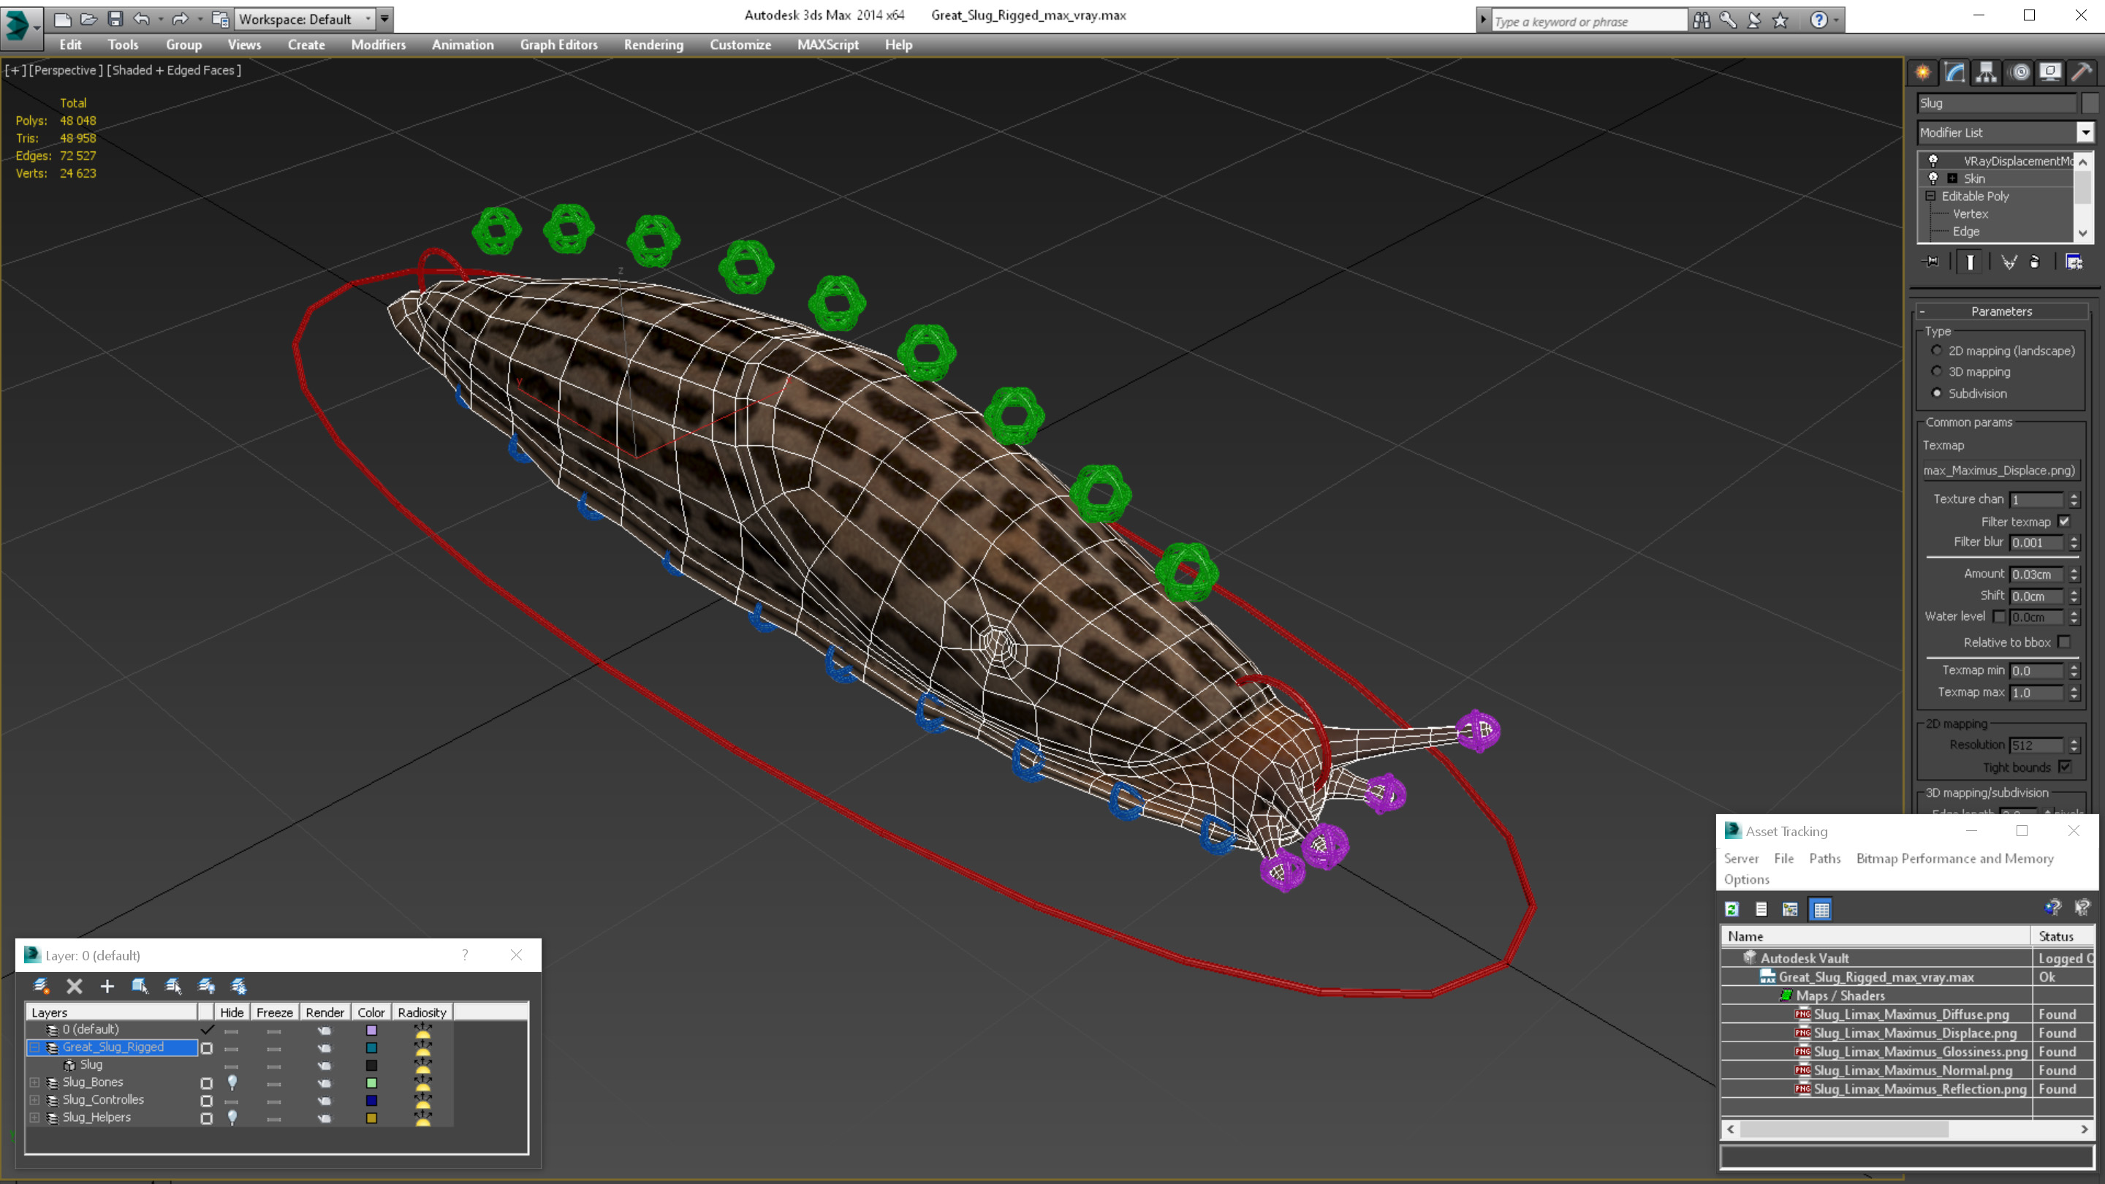Viewport: 2105px width, 1184px height.
Task: Collapse Parameters rollout minus
Action: pyautogui.click(x=1922, y=311)
